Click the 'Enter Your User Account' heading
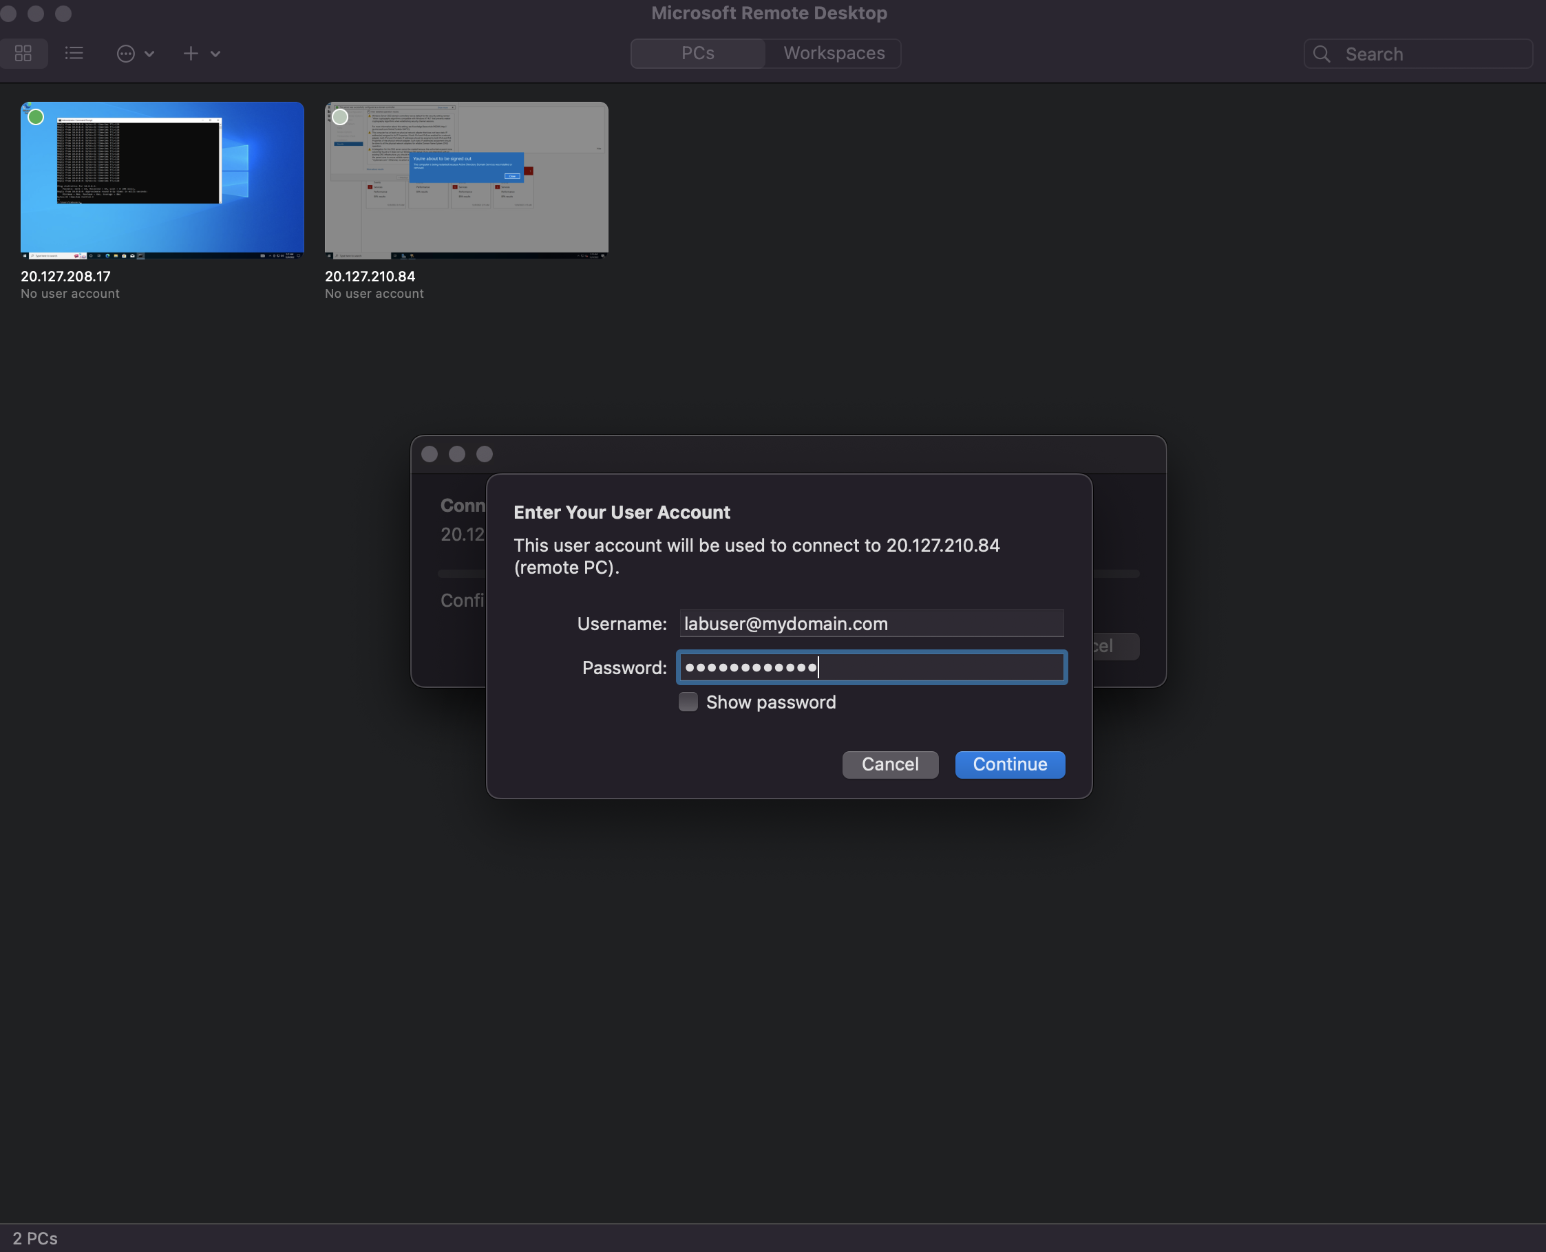 coord(622,512)
